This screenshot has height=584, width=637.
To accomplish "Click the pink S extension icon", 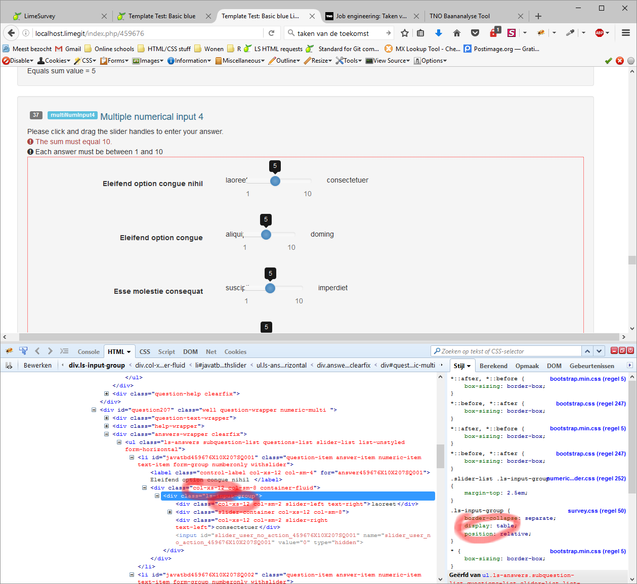I will pos(512,33).
